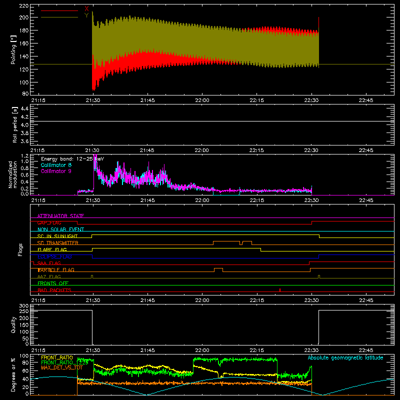Image resolution: width=400 pixels, height=400 pixels.
Task: Click the blue ECLIPSE_FLAG label
Action: click(x=54, y=256)
